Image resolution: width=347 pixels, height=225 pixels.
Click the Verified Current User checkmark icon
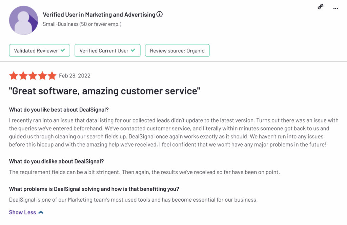[133, 50]
